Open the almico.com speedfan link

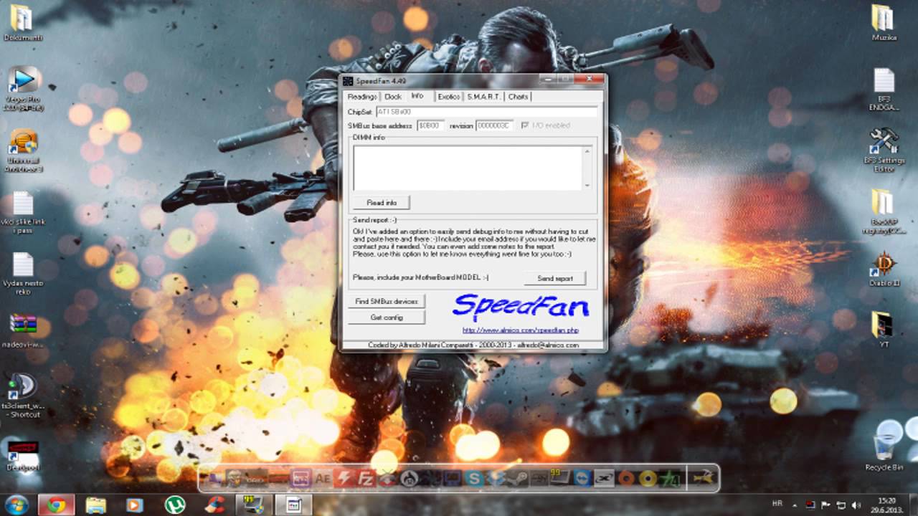point(520,330)
